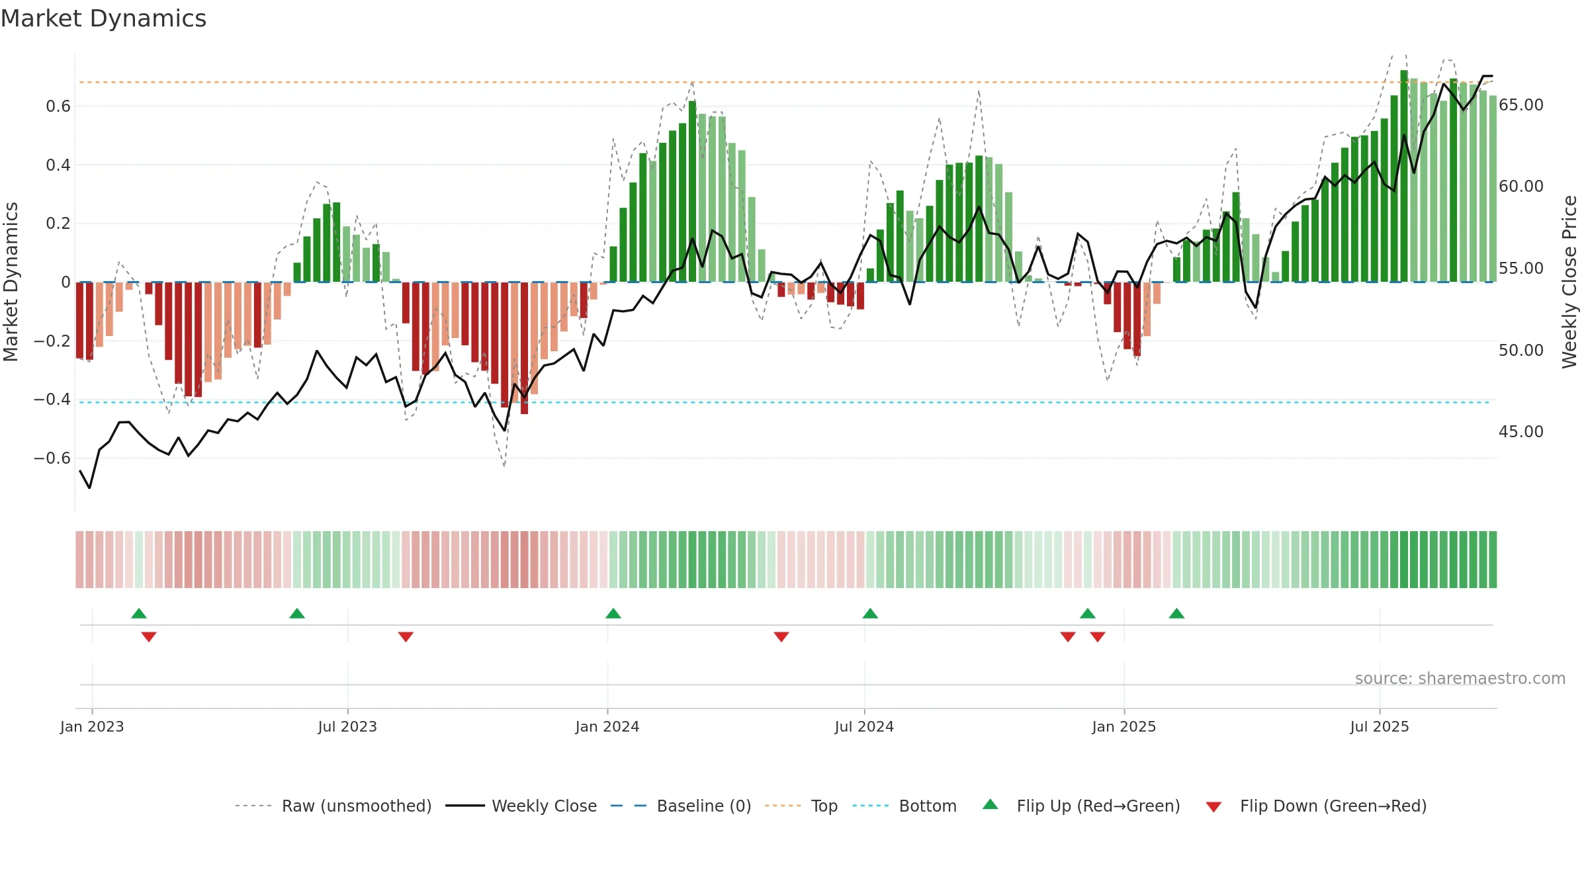The width and height of the screenshot is (1588, 893).
Task: Click the Jan 2025 axis label
Action: pyautogui.click(x=1124, y=726)
